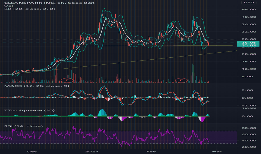Click the RSI 80.00 scale label
The image size is (261, 154).
point(249,128)
